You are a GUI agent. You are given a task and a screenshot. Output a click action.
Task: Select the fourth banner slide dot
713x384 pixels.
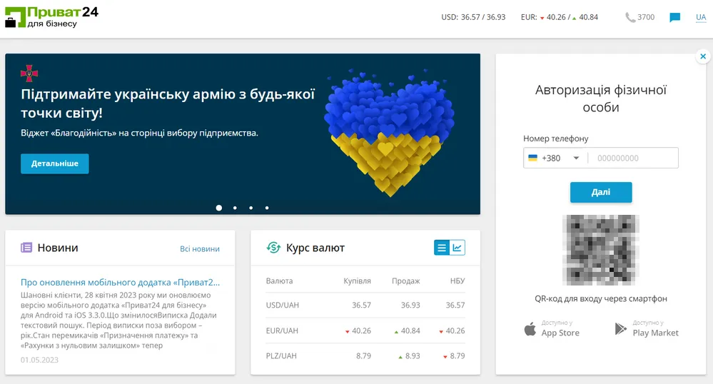click(267, 208)
